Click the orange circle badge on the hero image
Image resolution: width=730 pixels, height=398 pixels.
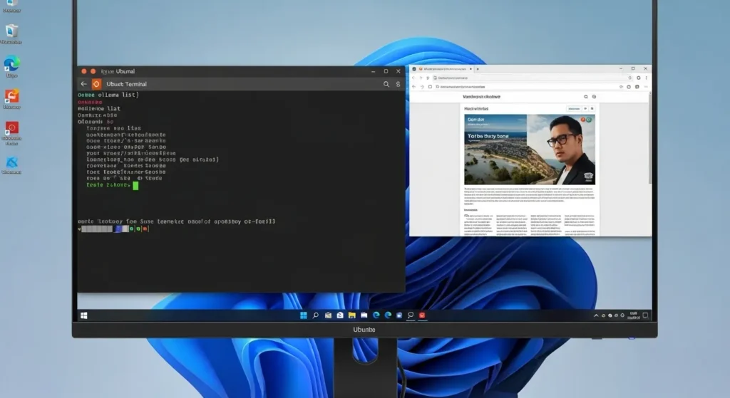pos(583,120)
